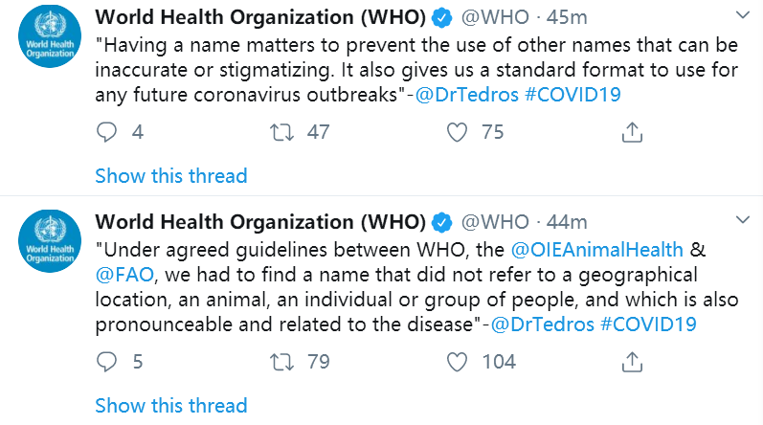Share the first WHO tweet
Image resolution: width=763 pixels, height=425 pixels.
[x=631, y=132]
